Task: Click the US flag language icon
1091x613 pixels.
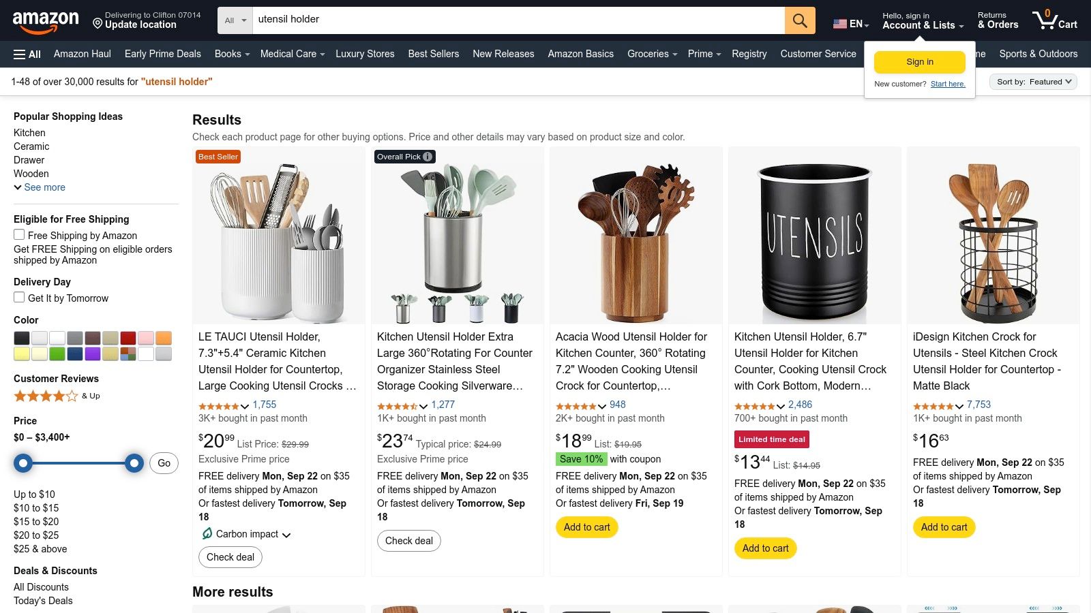Action: 838,23
